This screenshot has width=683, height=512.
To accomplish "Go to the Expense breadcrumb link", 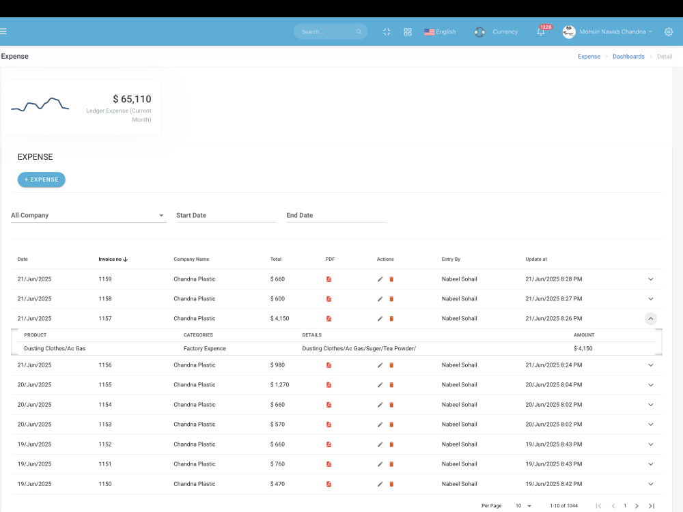I will pos(589,57).
